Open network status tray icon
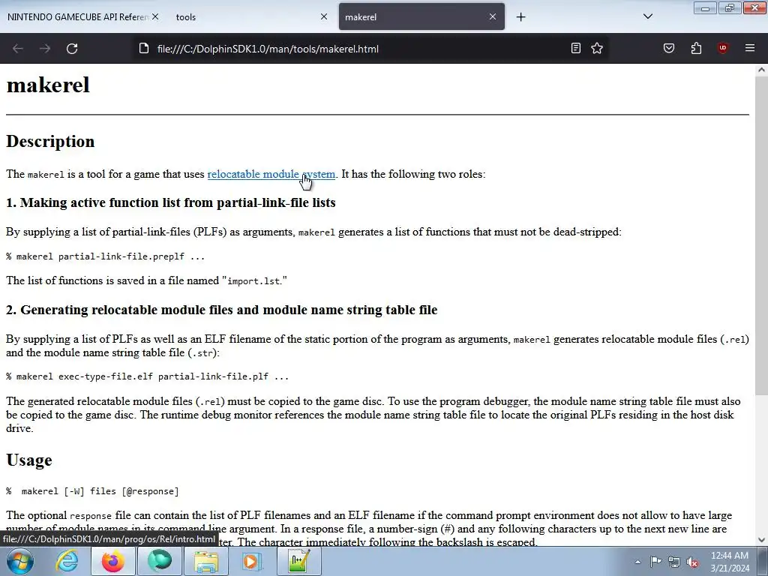The image size is (768, 576). (674, 562)
